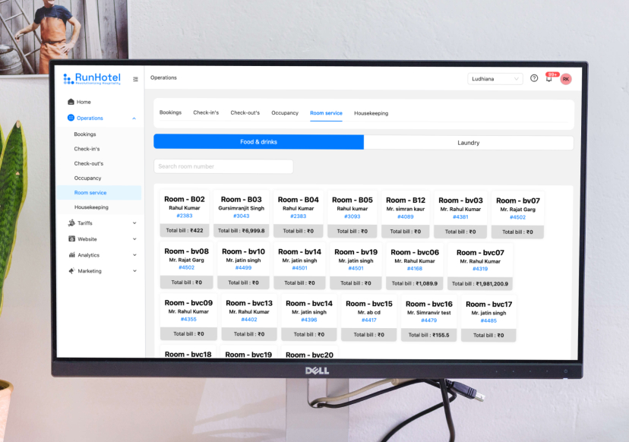The width and height of the screenshot is (629, 442).
Task: Open the RK user avatar menu
Action: (566, 79)
